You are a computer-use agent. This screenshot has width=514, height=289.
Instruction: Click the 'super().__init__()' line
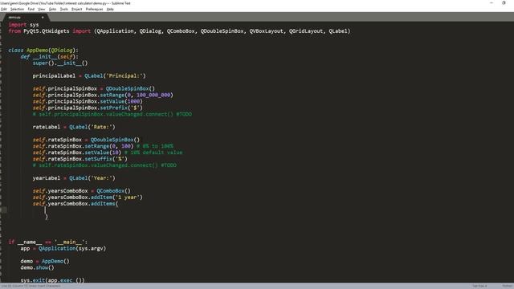pyautogui.click(x=60, y=63)
